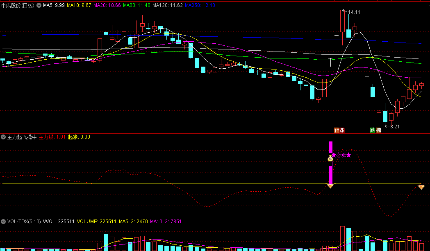Click the green 跌 signal tag
This screenshot has height=251, width=430.
pyautogui.click(x=373, y=130)
